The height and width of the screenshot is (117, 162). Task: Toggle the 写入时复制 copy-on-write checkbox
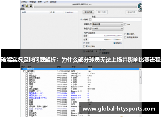pos(84,46)
